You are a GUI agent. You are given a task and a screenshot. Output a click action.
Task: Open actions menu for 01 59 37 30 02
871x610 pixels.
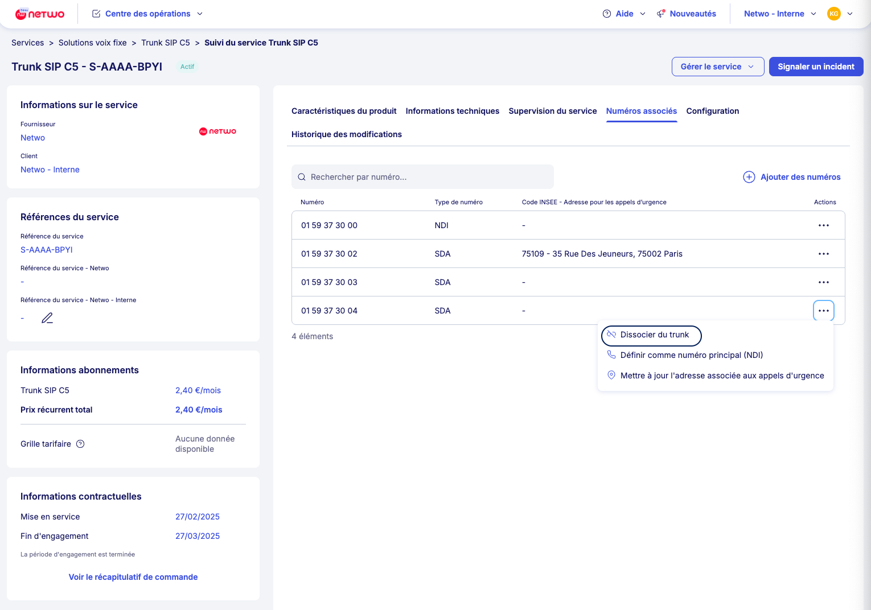click(824, 254)
